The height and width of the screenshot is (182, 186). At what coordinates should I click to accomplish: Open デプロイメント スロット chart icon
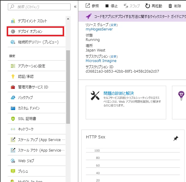(13, 21)
